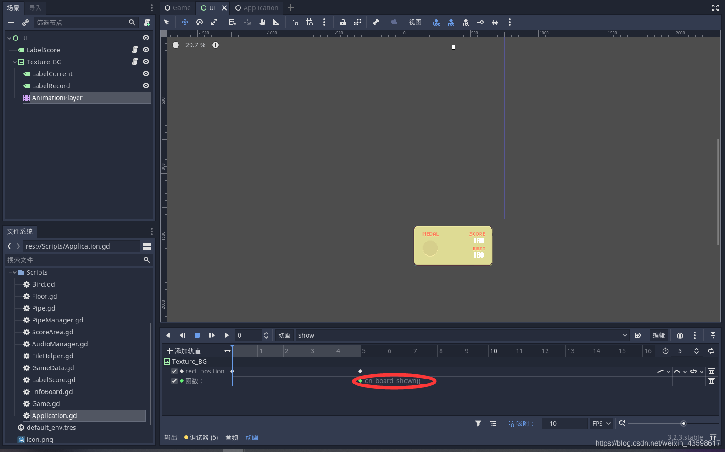Viewport: 725px width, 452px height.
Task: Hide the LabelScore node
Action: [x=146, y=50]
